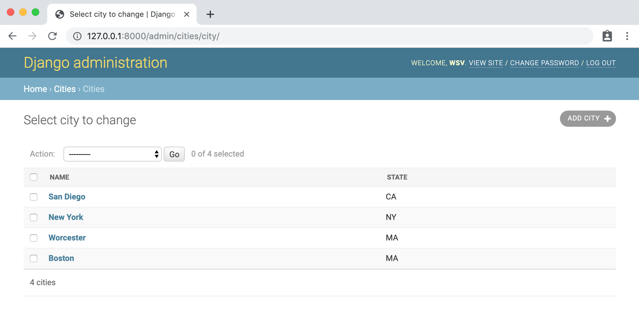
Task: Toggle the select-all checkbox in header
Action: [34, 177]
